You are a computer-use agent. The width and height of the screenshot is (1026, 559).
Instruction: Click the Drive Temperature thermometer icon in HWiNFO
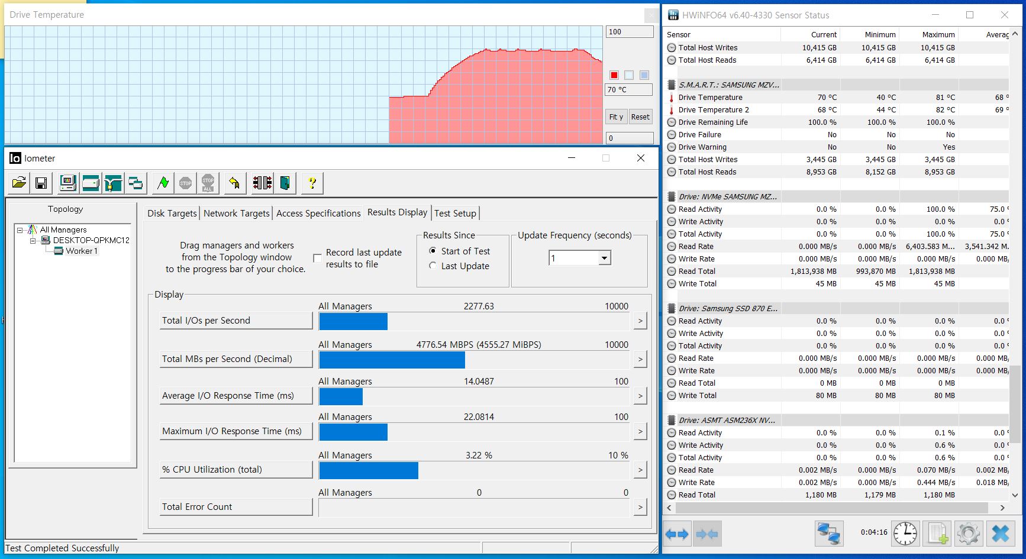pyautogui.click(x=672, y=98)
